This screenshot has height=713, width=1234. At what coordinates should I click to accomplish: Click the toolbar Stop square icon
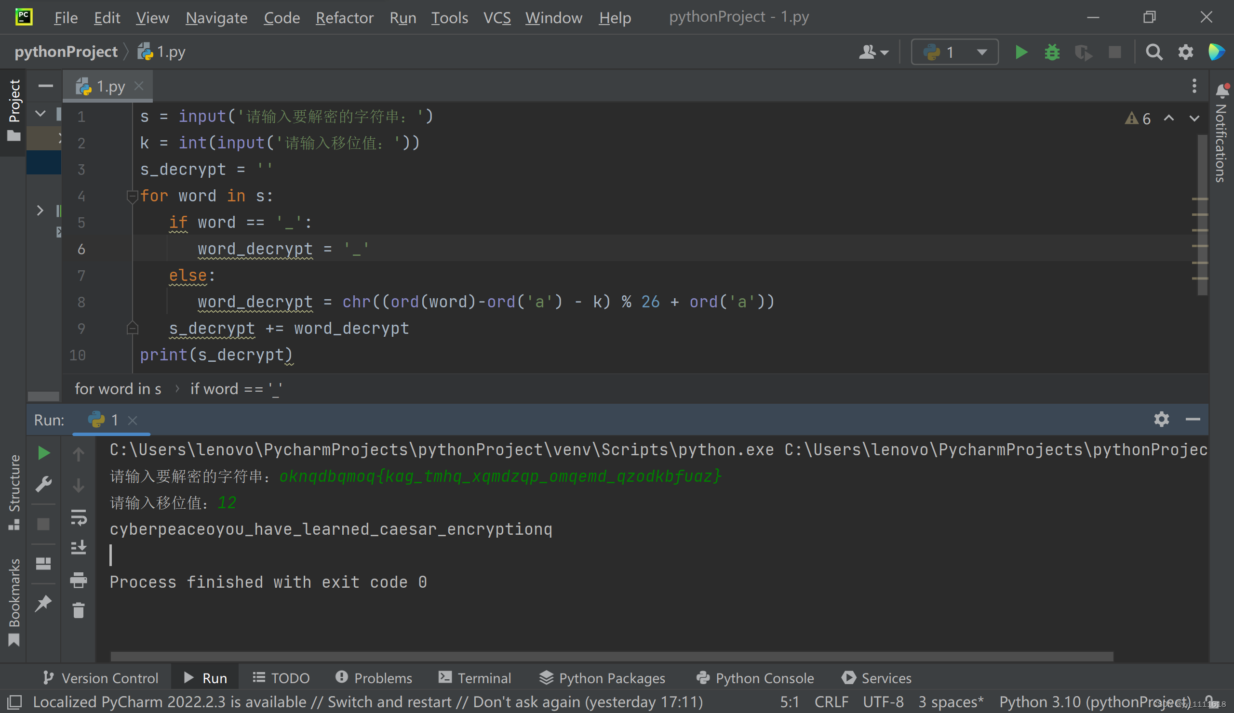[x=1114, y=52]
